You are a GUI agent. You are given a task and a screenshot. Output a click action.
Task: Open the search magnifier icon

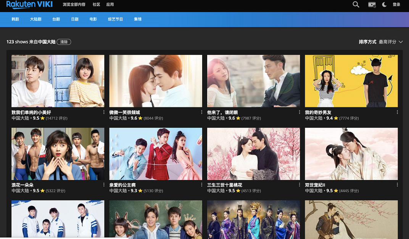coord(356,5)
